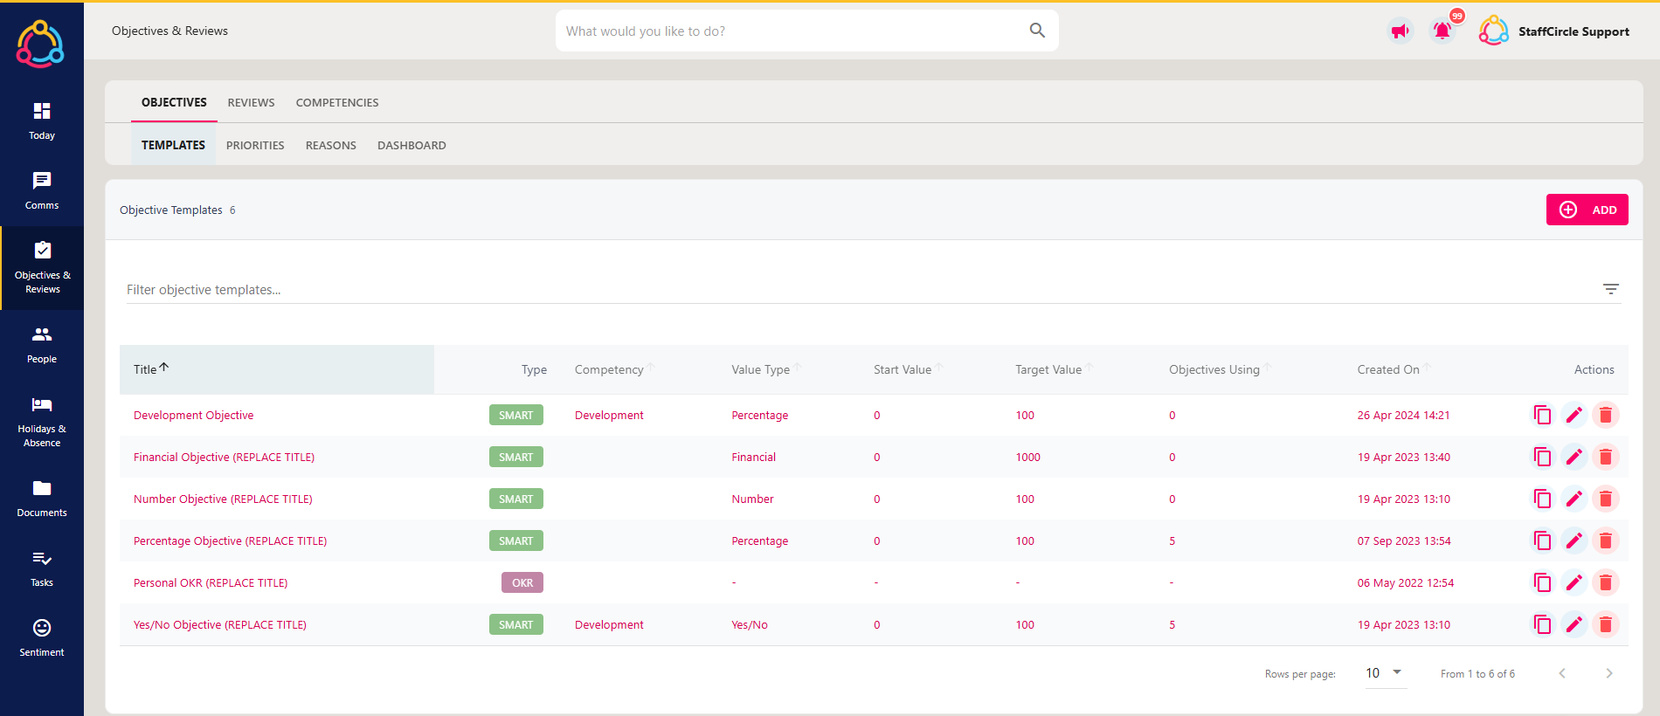
Task: Delete the Financial Objective template
Action: pos(1606,457)
